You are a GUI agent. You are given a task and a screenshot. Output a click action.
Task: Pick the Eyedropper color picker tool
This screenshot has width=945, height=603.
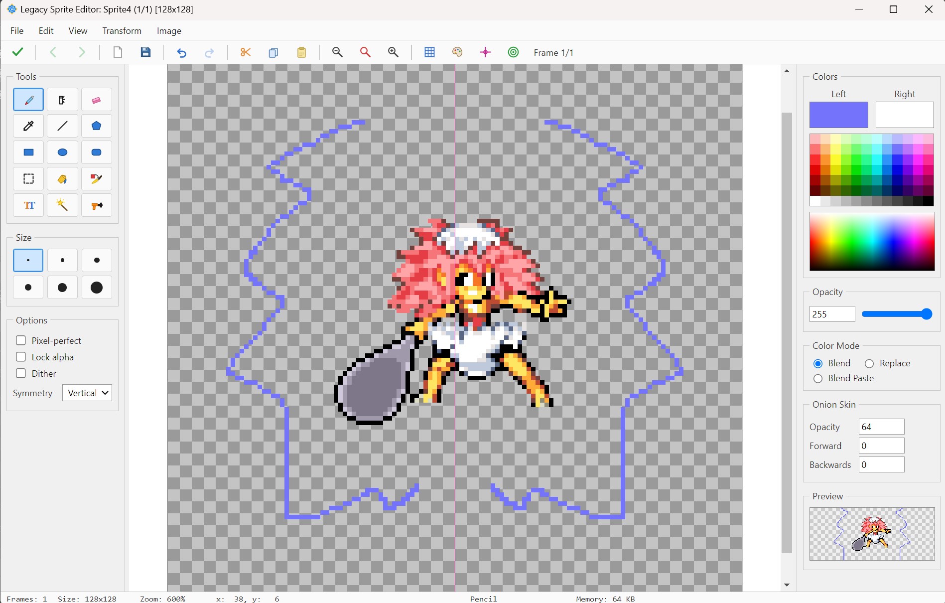[x=28, y=126]
